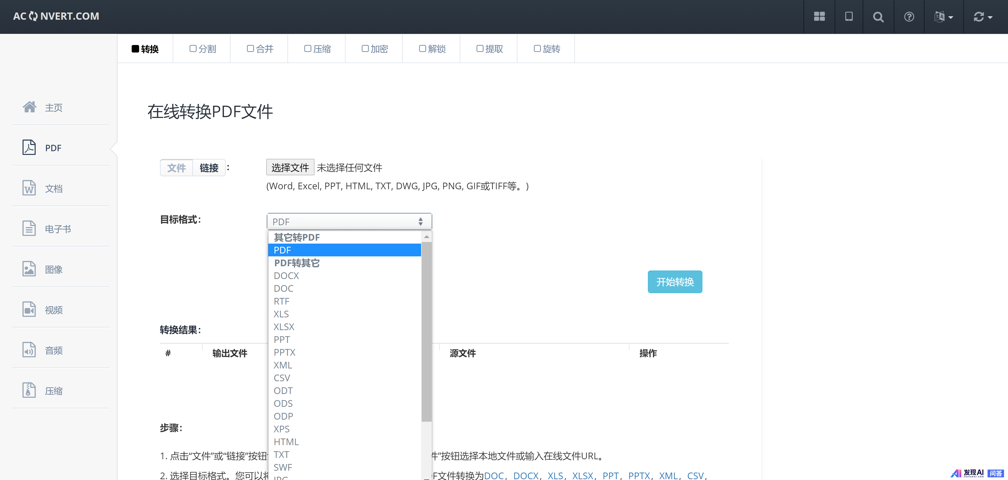
Task: Choose DOCX from format list
Action: 344,276
